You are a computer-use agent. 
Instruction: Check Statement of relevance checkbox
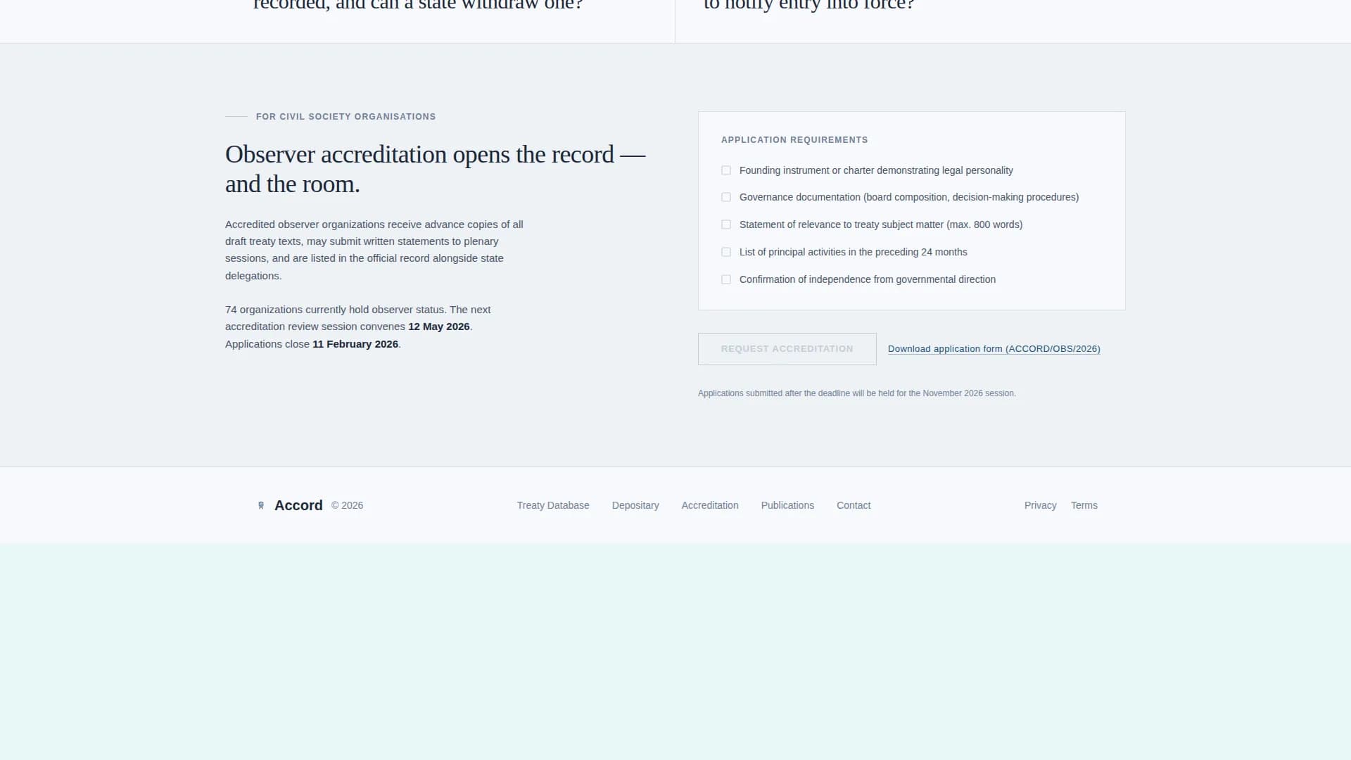726,224
